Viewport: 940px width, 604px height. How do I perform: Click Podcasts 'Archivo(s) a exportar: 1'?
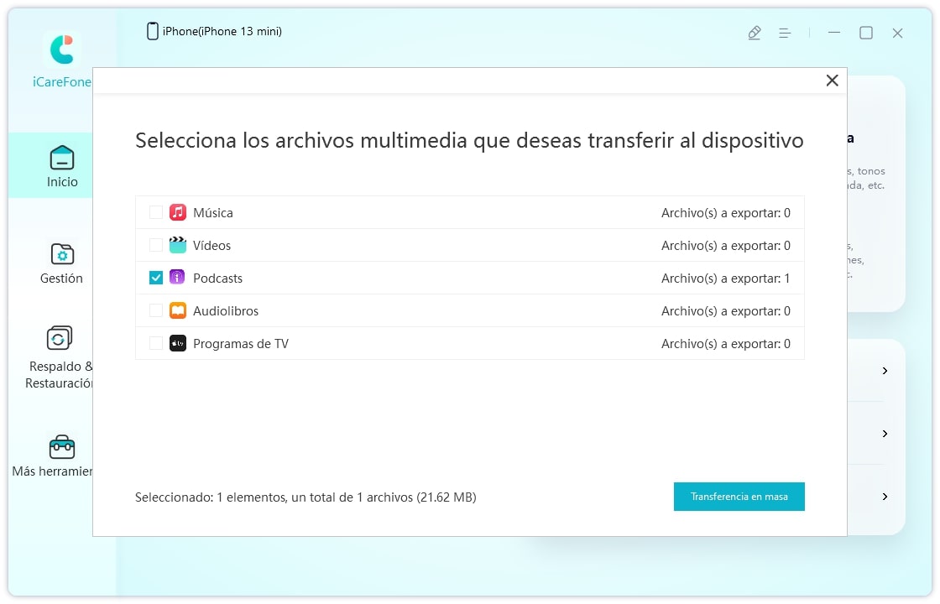(725, 278)
